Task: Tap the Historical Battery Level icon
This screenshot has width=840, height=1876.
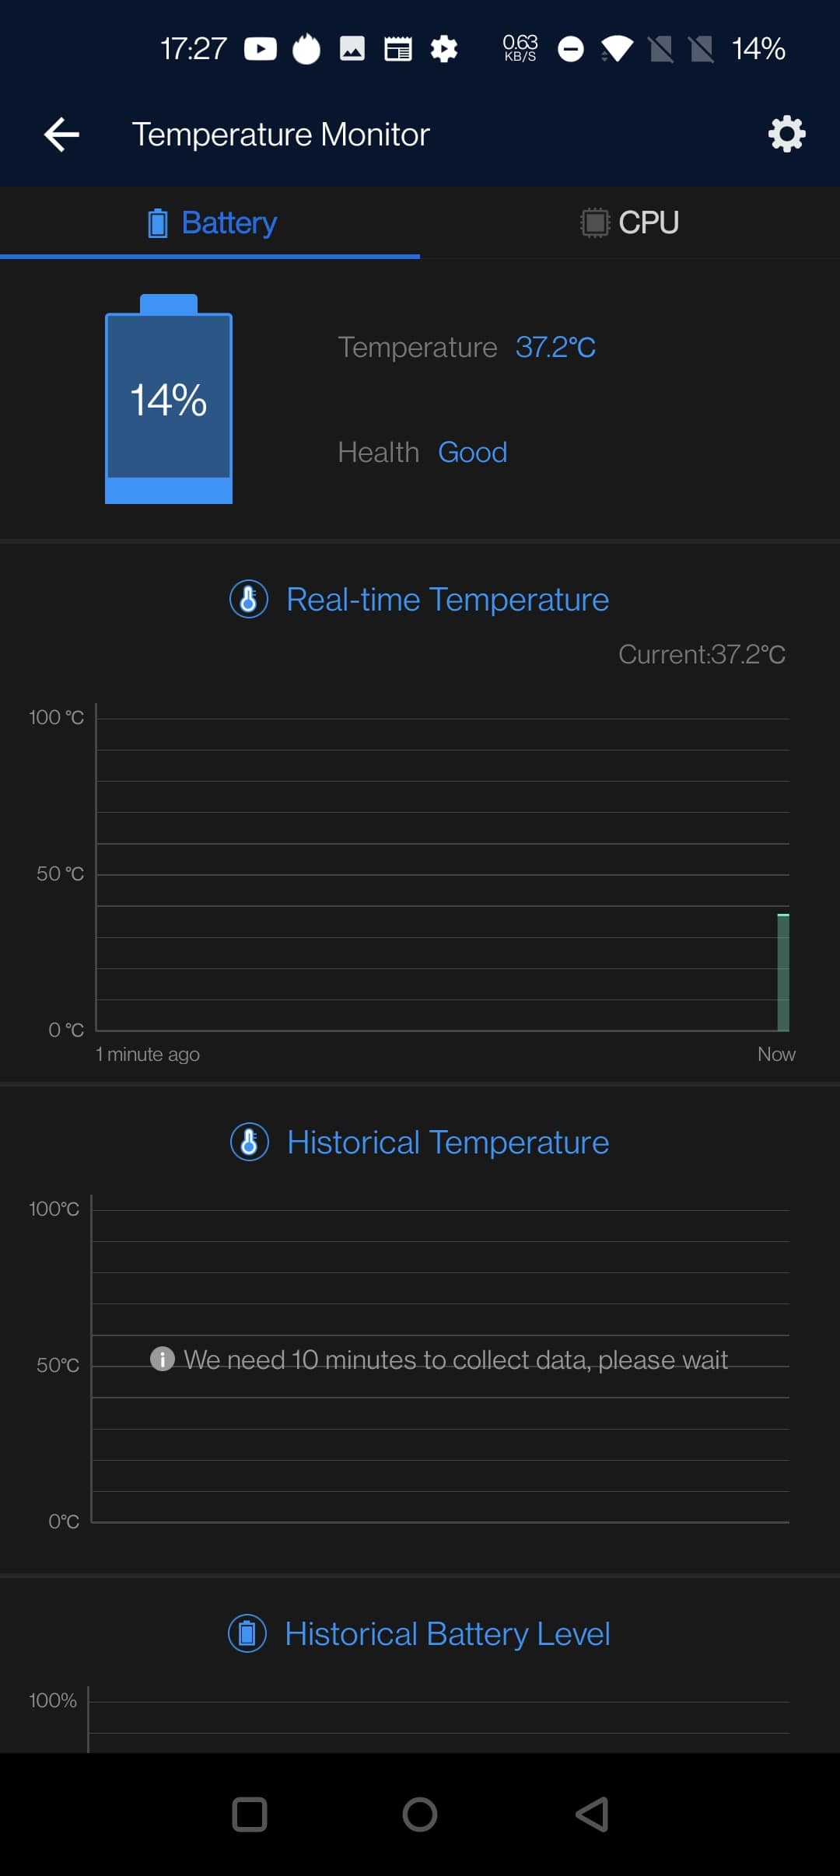Action: [247, 1633]
